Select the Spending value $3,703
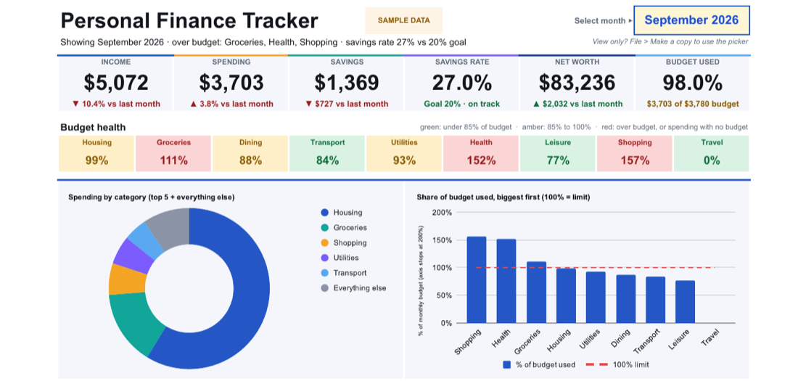Viewport: 798px width, 381px height. [231, 83]
